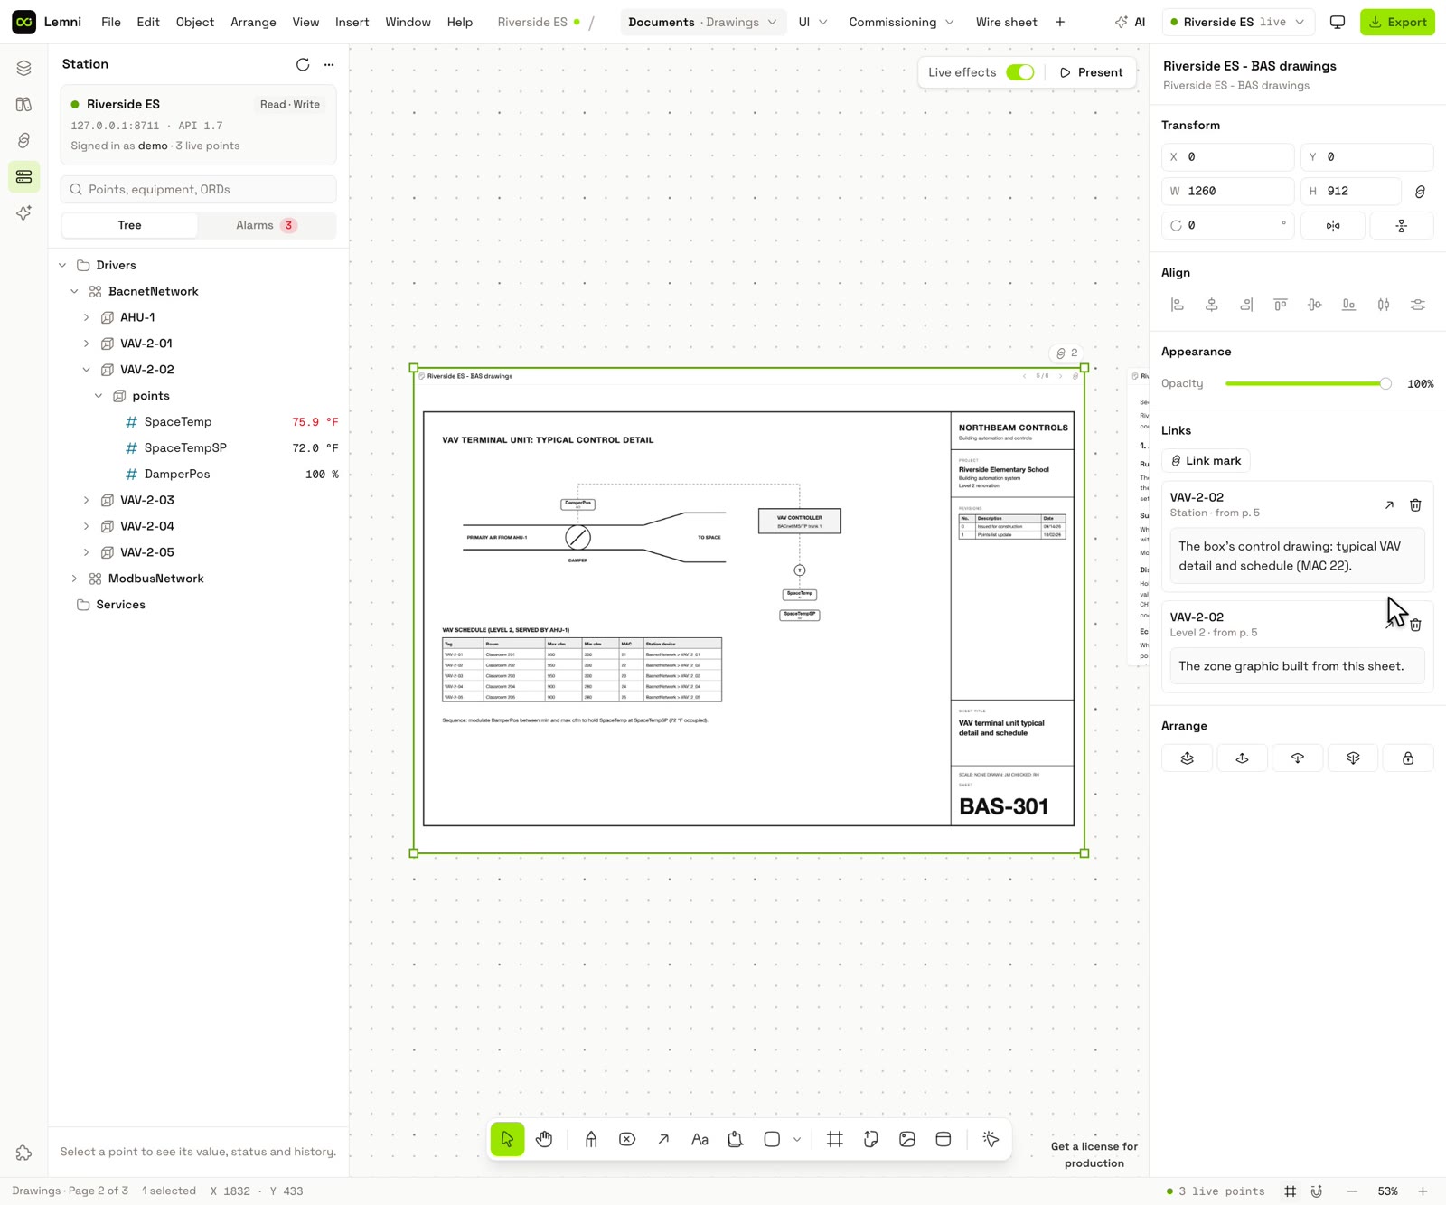
Task: Collapse the BacnetNetwork node
Action: [74, 292]
